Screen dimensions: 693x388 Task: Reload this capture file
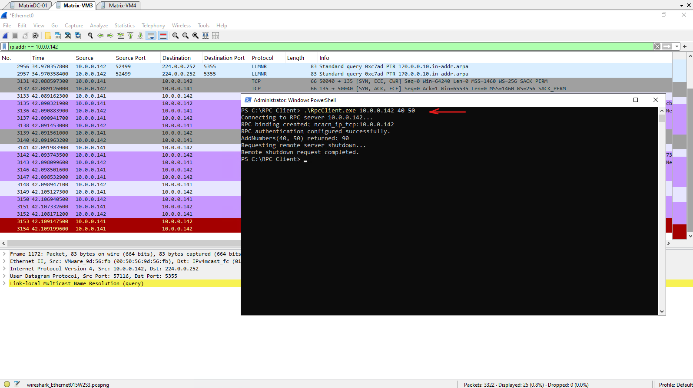[x=78, y=36]
